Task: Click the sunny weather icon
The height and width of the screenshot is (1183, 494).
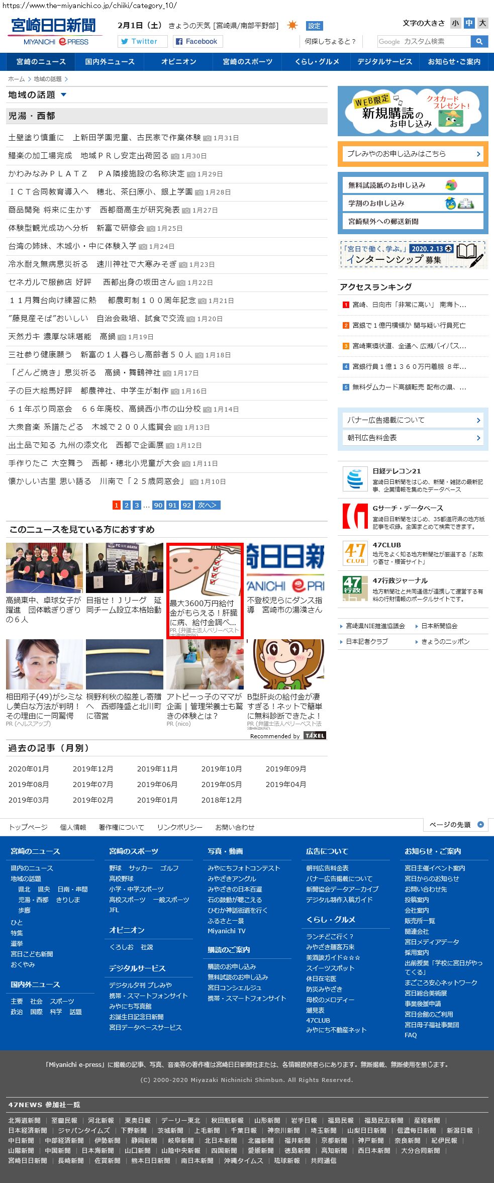Action: pos(292,25)
